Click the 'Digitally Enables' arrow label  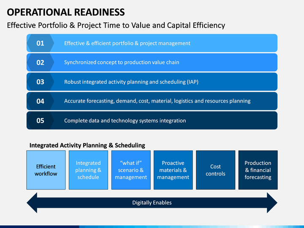click(152, 203)
